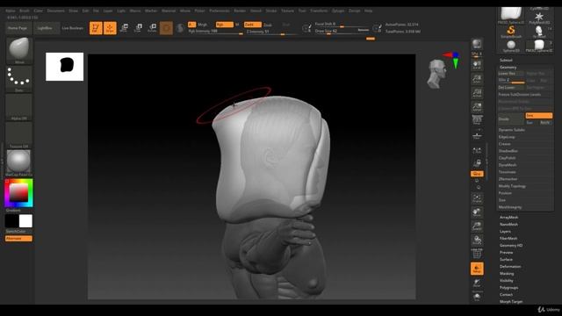Adjust the Draw Size slider
The height and width of the screenshot is (316, 562).
[x=342, y=32]
